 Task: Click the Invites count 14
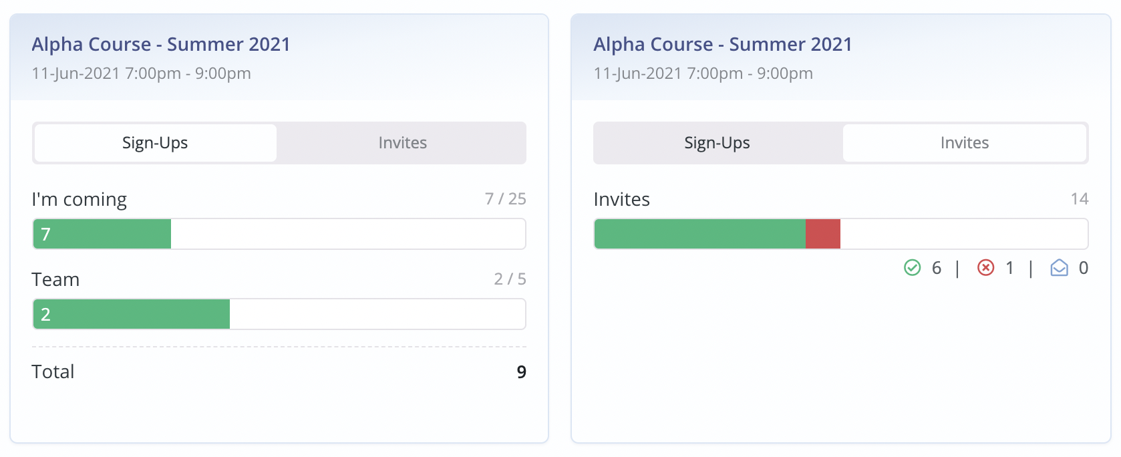tap(1079, 199)
